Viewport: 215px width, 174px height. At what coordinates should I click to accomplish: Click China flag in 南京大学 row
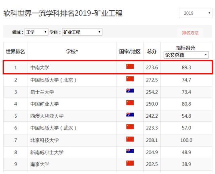pos(130,163)
